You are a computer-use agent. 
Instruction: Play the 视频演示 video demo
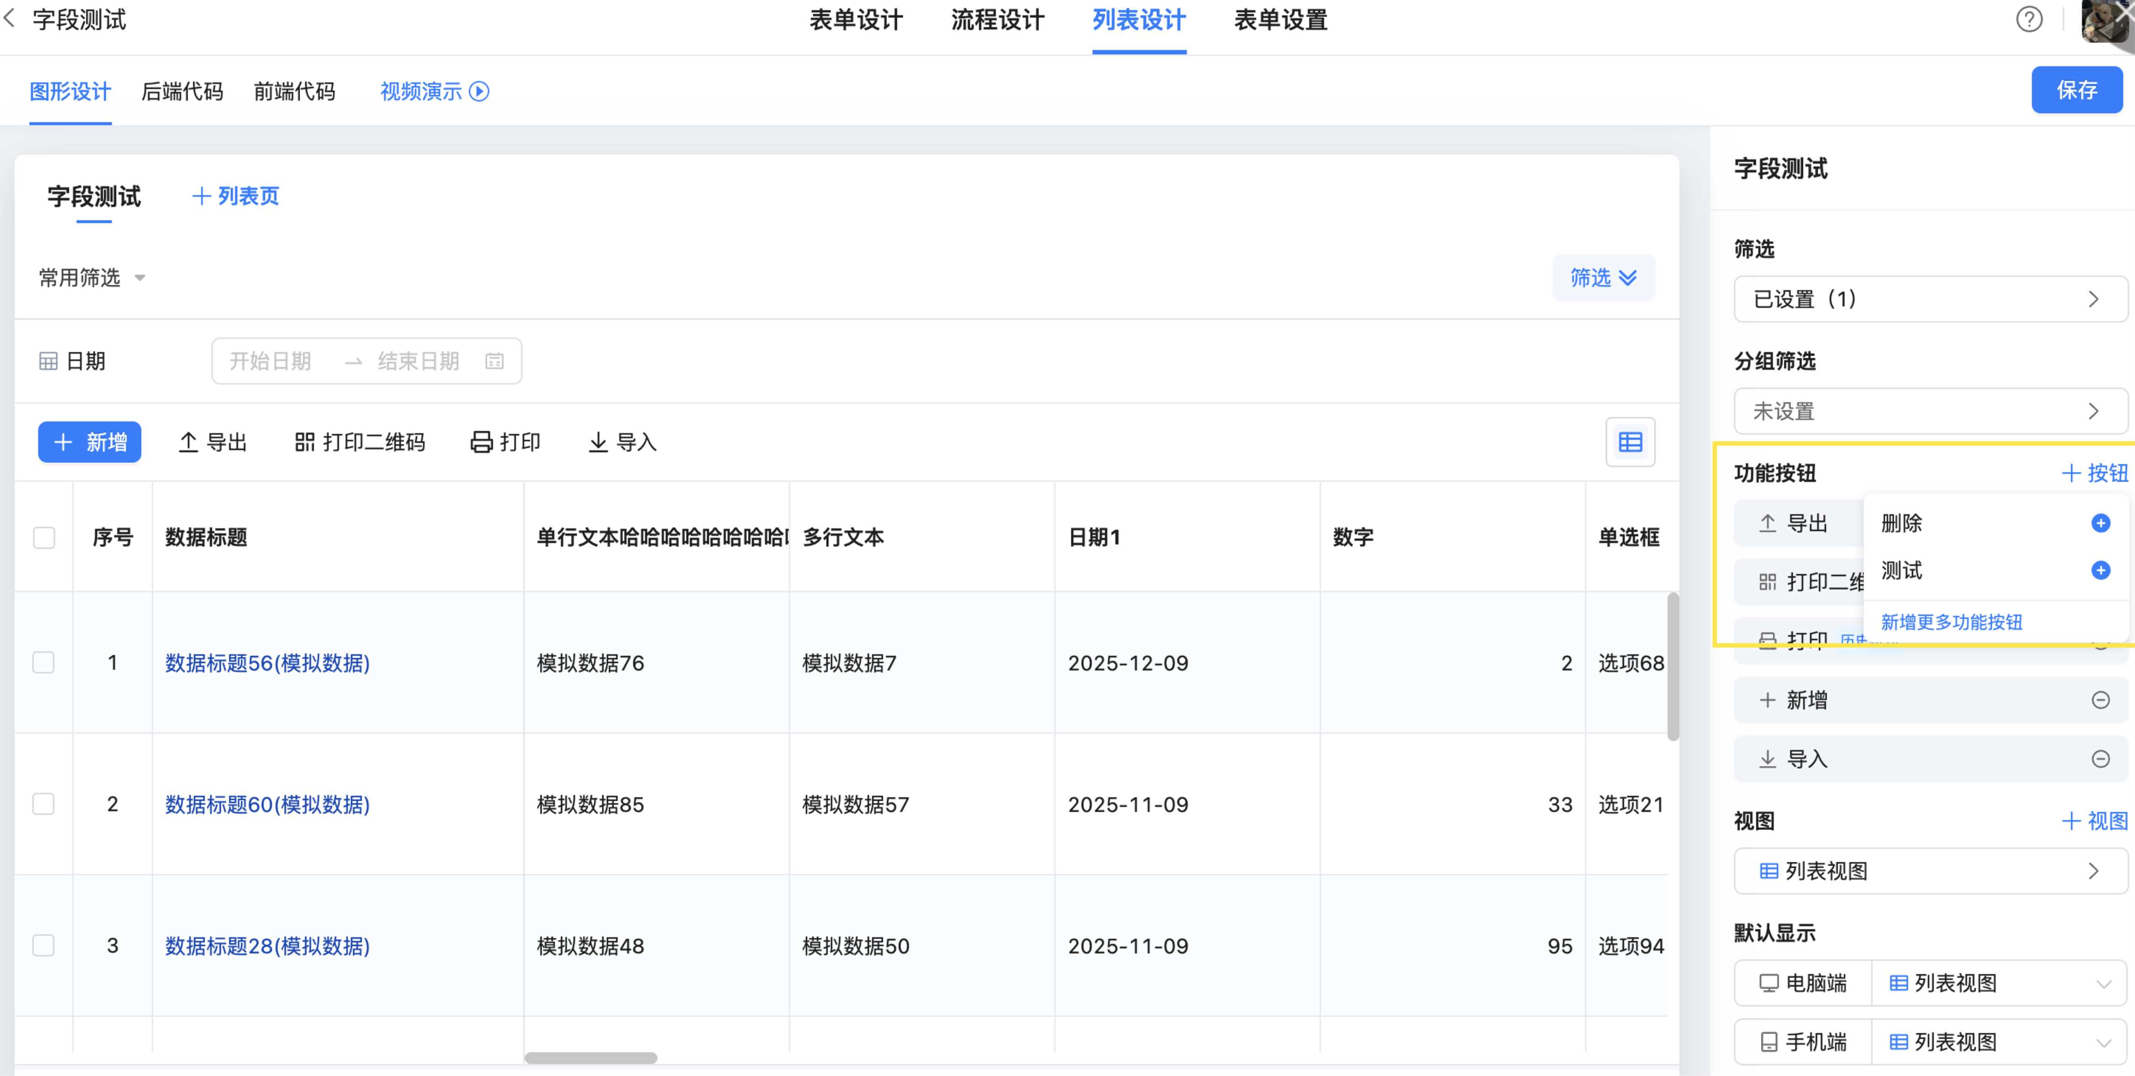(434, 91)
